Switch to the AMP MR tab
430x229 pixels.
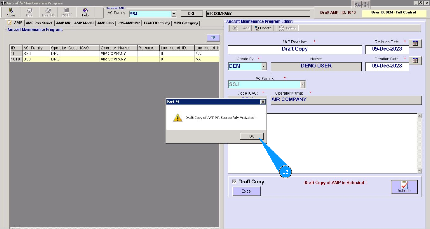[x=63, y=23]
